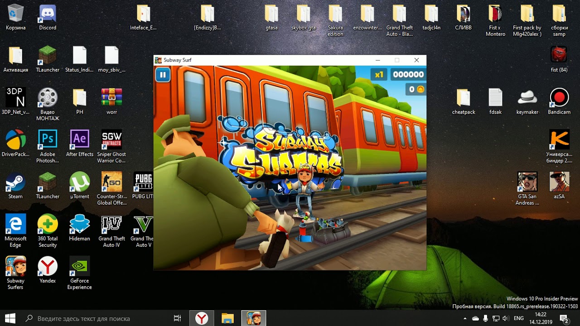
Task: Select the Status_Indi... file
Action: 79,59
